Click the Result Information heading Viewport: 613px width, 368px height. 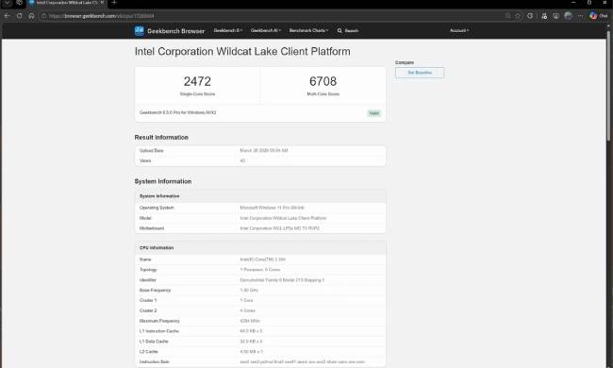point(161,137)
